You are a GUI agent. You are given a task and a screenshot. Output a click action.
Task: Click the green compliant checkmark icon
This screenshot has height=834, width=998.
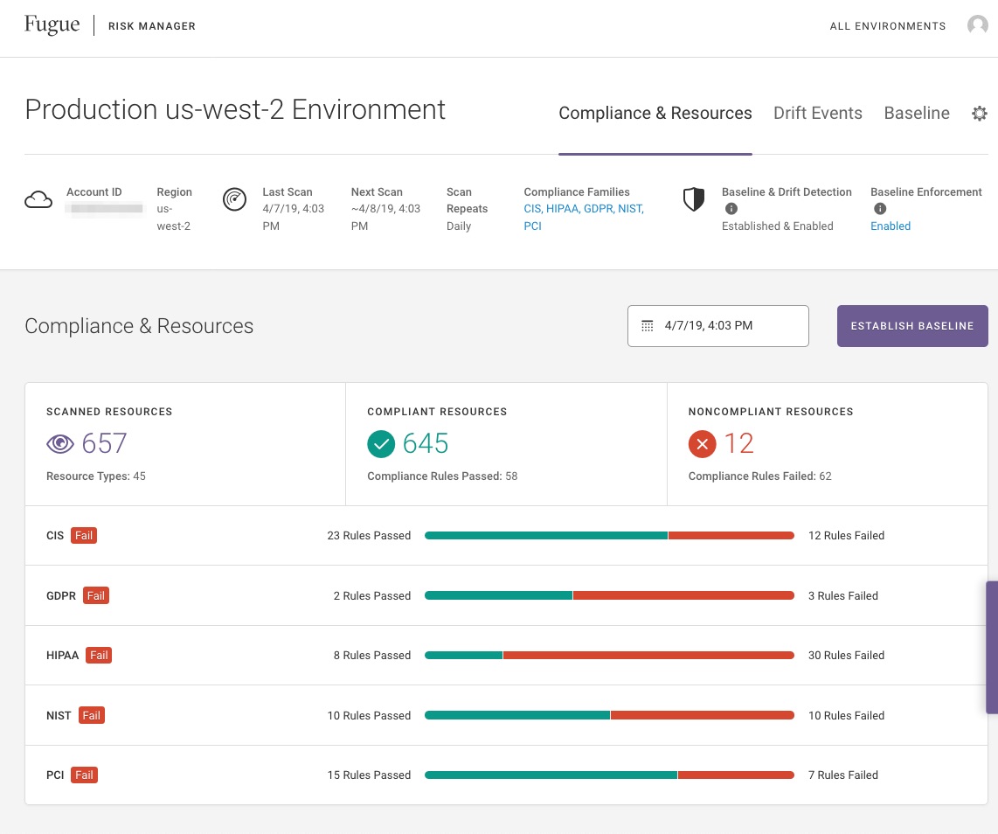pyautogui.click(x=381, y=444)
